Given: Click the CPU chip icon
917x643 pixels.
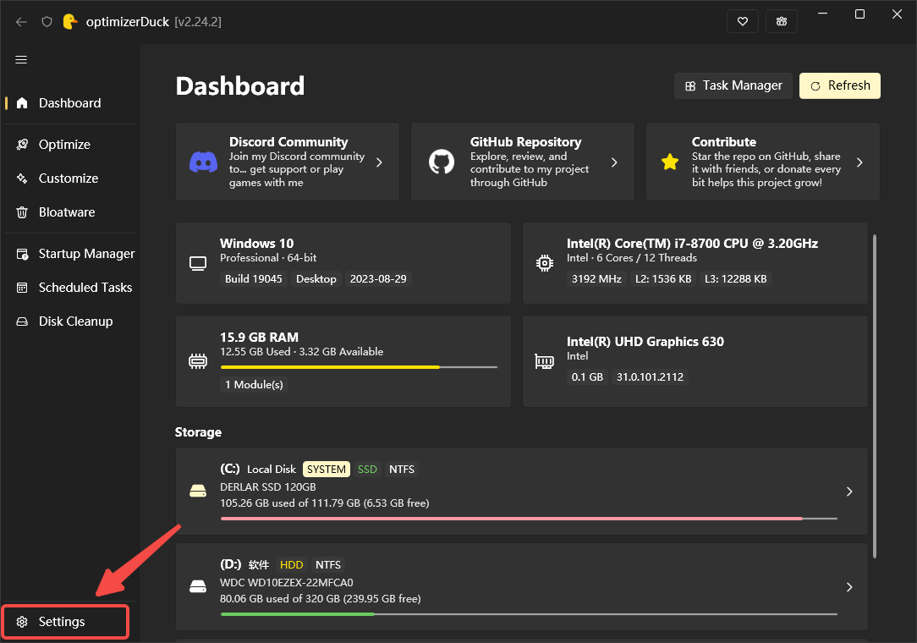Looking at the screenshot, I should coord(545,263).
